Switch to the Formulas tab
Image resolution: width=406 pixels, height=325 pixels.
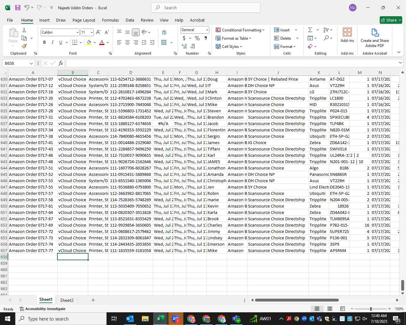110,20
